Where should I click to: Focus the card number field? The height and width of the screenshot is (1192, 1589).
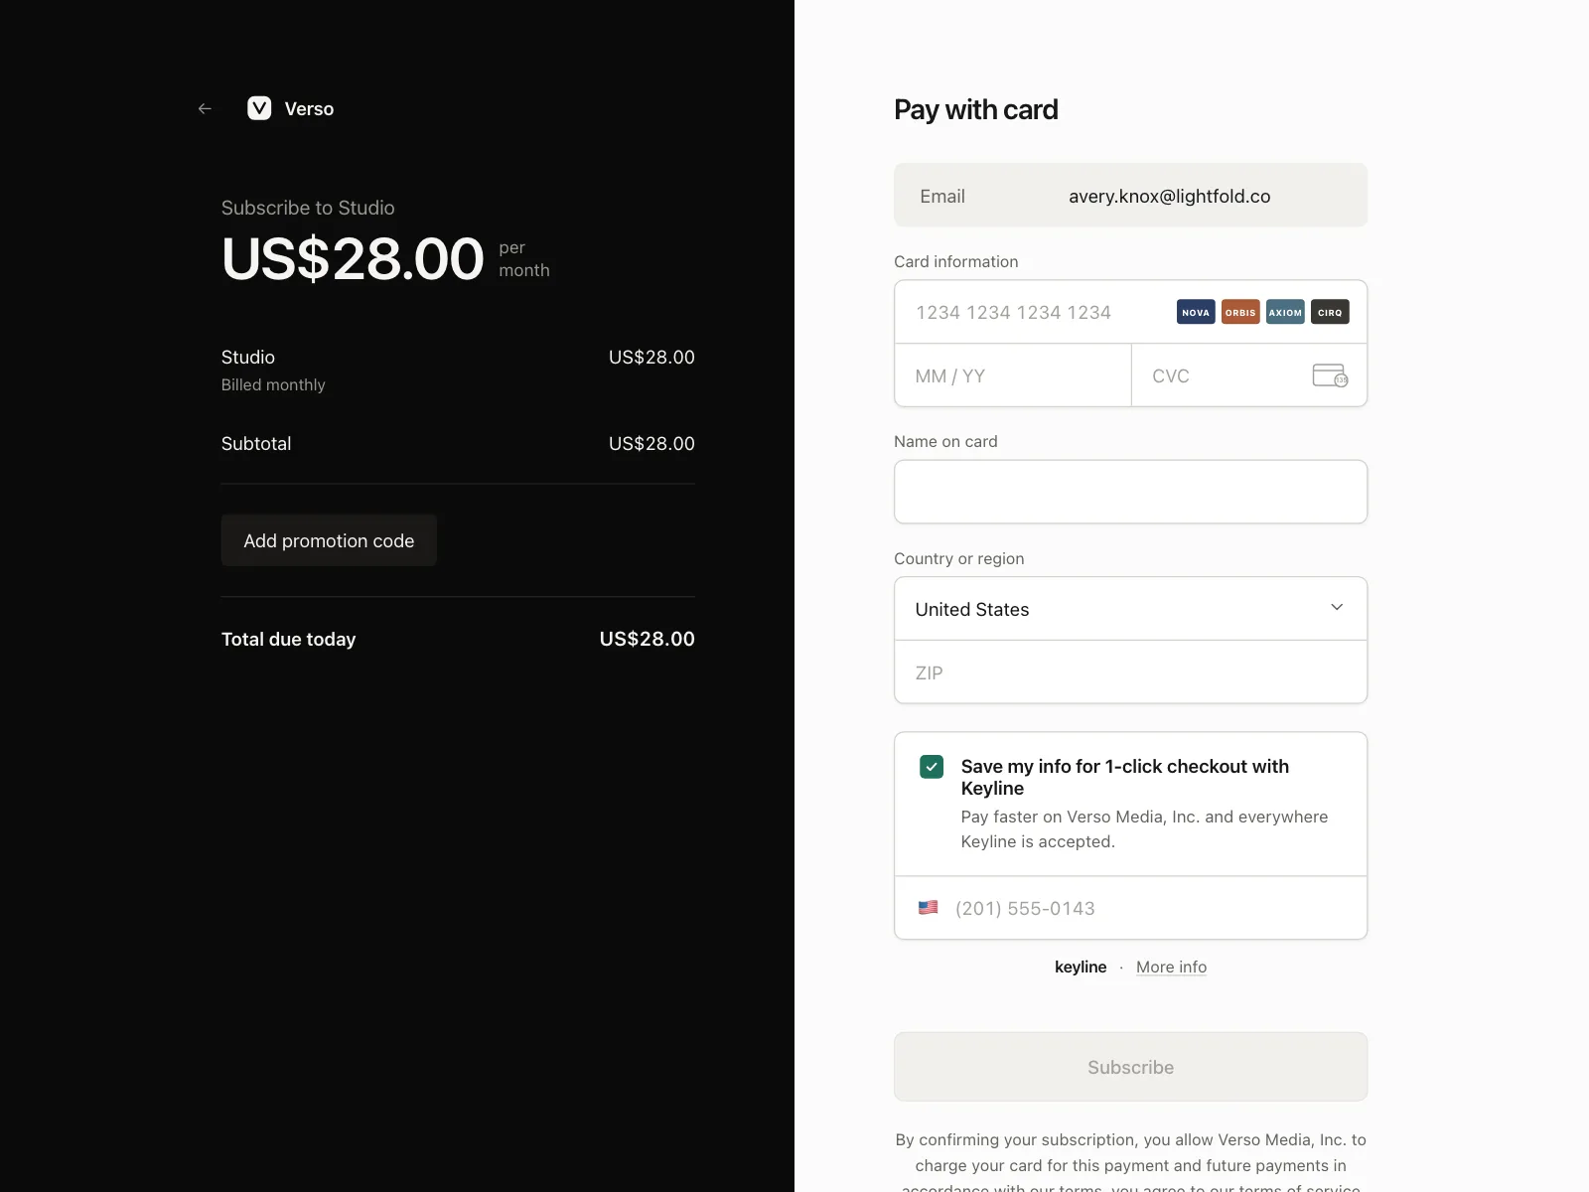(1033, 312)
